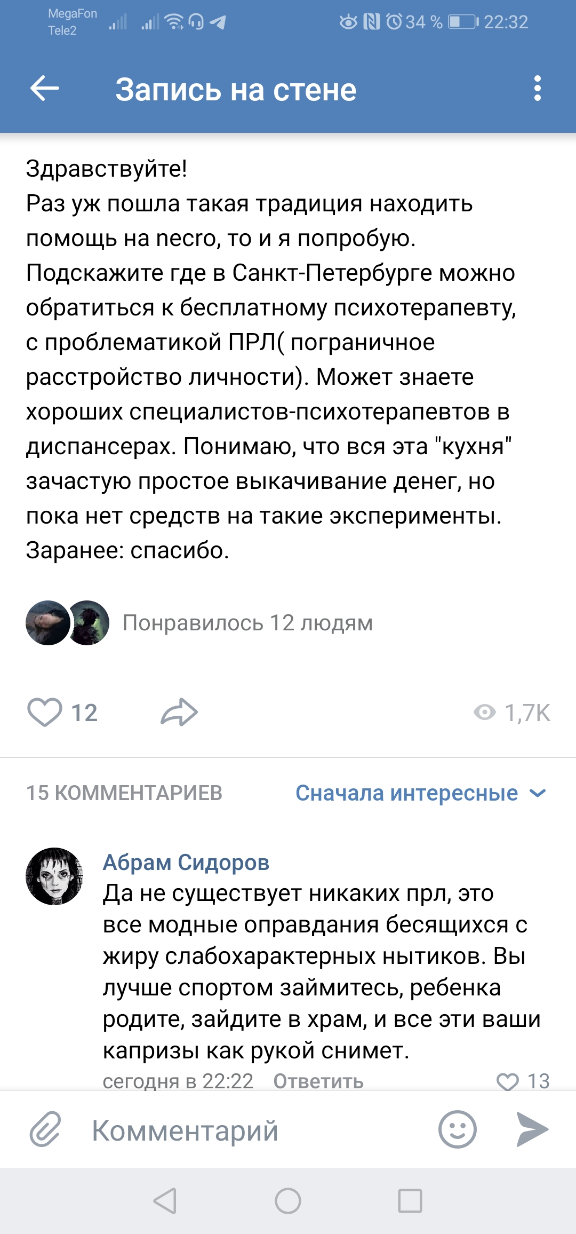Like Абрам Сидоров's comment heart
This screenshot has width=576, height=1234.
pos(508,1081)
